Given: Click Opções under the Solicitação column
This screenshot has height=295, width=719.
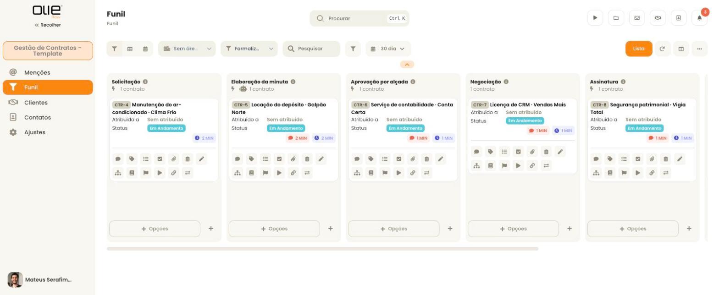Looking at the screenshot, I should tap(155, 229).
